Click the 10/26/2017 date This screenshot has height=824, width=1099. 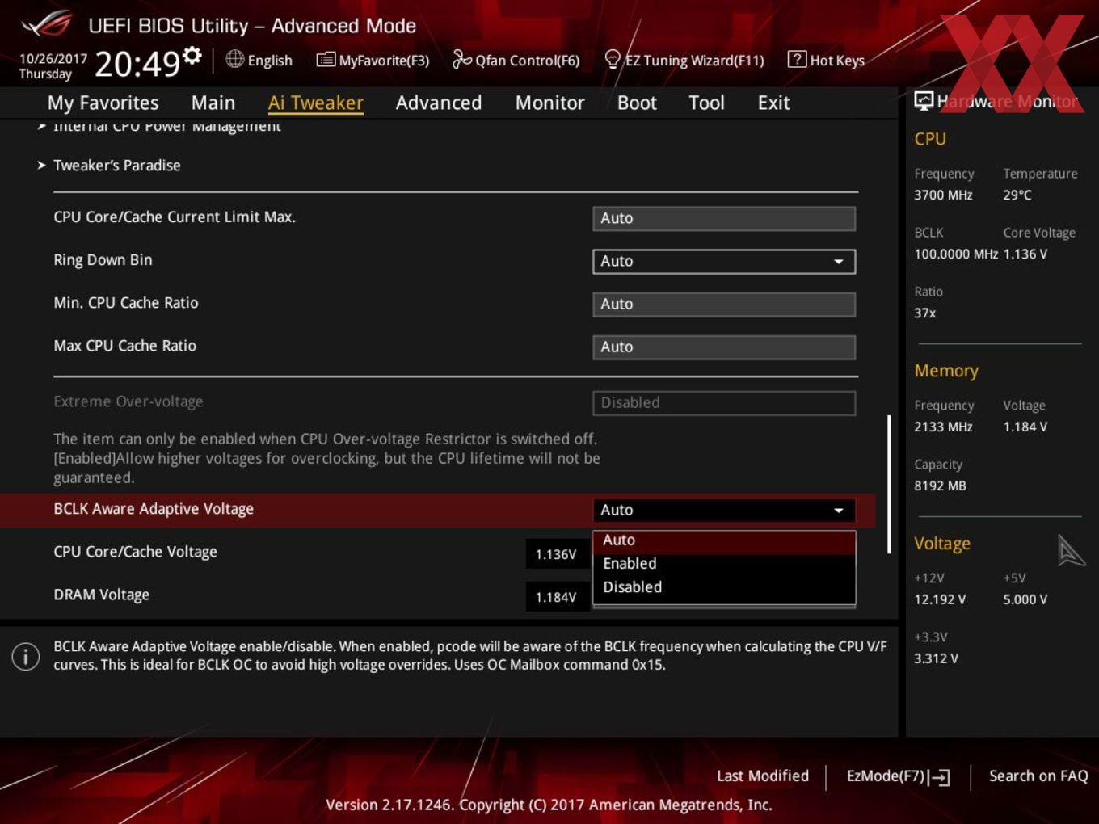[x=53, y=59]
